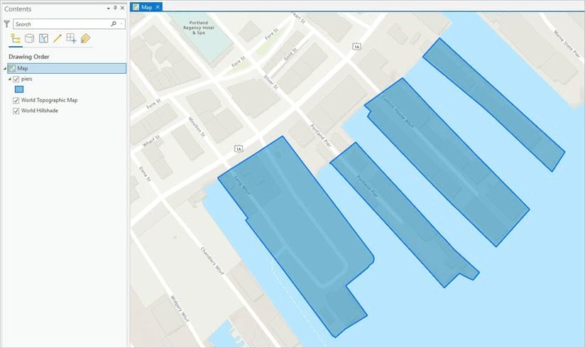Select List By Snapping icon
The height and width of the screenshot is (348, 585).
tap(71, 38)
